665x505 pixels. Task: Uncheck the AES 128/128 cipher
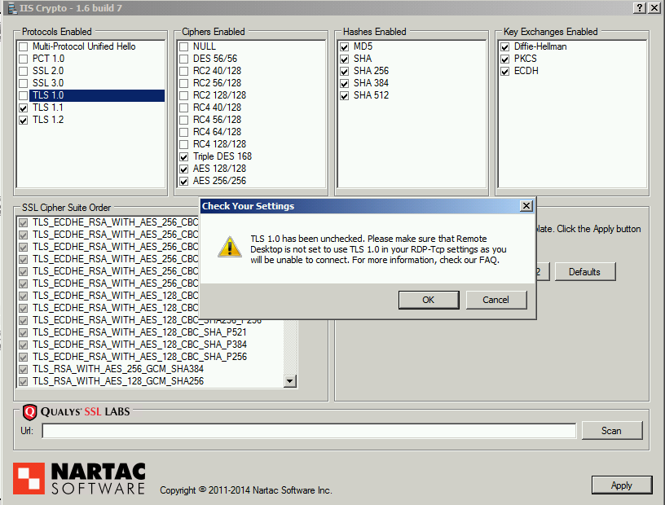point(183,169)
